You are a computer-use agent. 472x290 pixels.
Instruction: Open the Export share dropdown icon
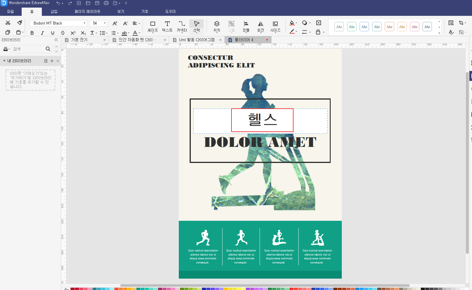[116, 3]
